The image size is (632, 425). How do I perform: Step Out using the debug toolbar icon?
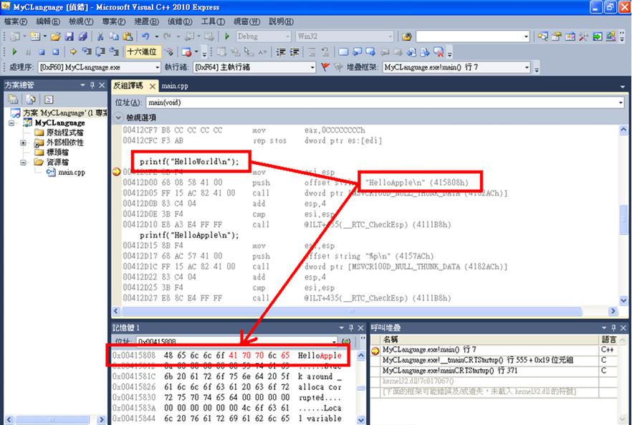pyautogui.click(x=114, y=52)
